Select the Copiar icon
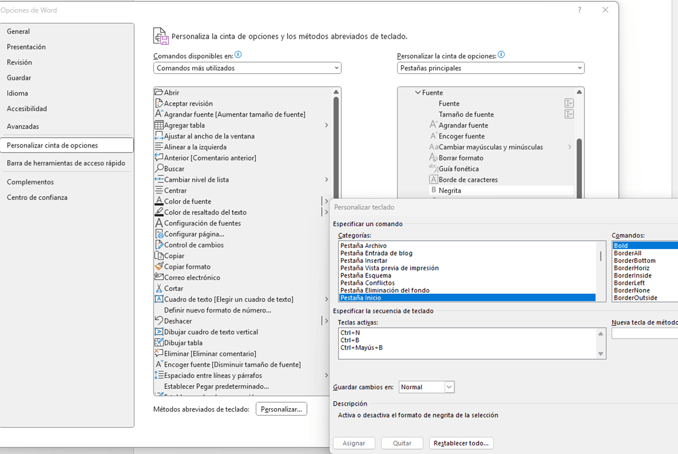678x454 pixels. [x=159, y=256]
